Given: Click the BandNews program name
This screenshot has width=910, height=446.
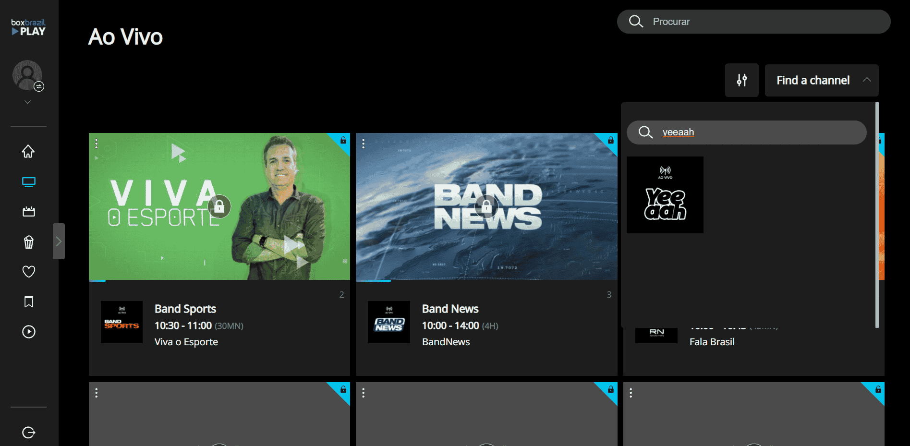Looking at the screenshot, I should [446, 342].
